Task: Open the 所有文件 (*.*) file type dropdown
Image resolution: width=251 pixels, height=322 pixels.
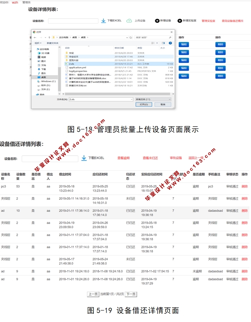Action: click(153, 99)
